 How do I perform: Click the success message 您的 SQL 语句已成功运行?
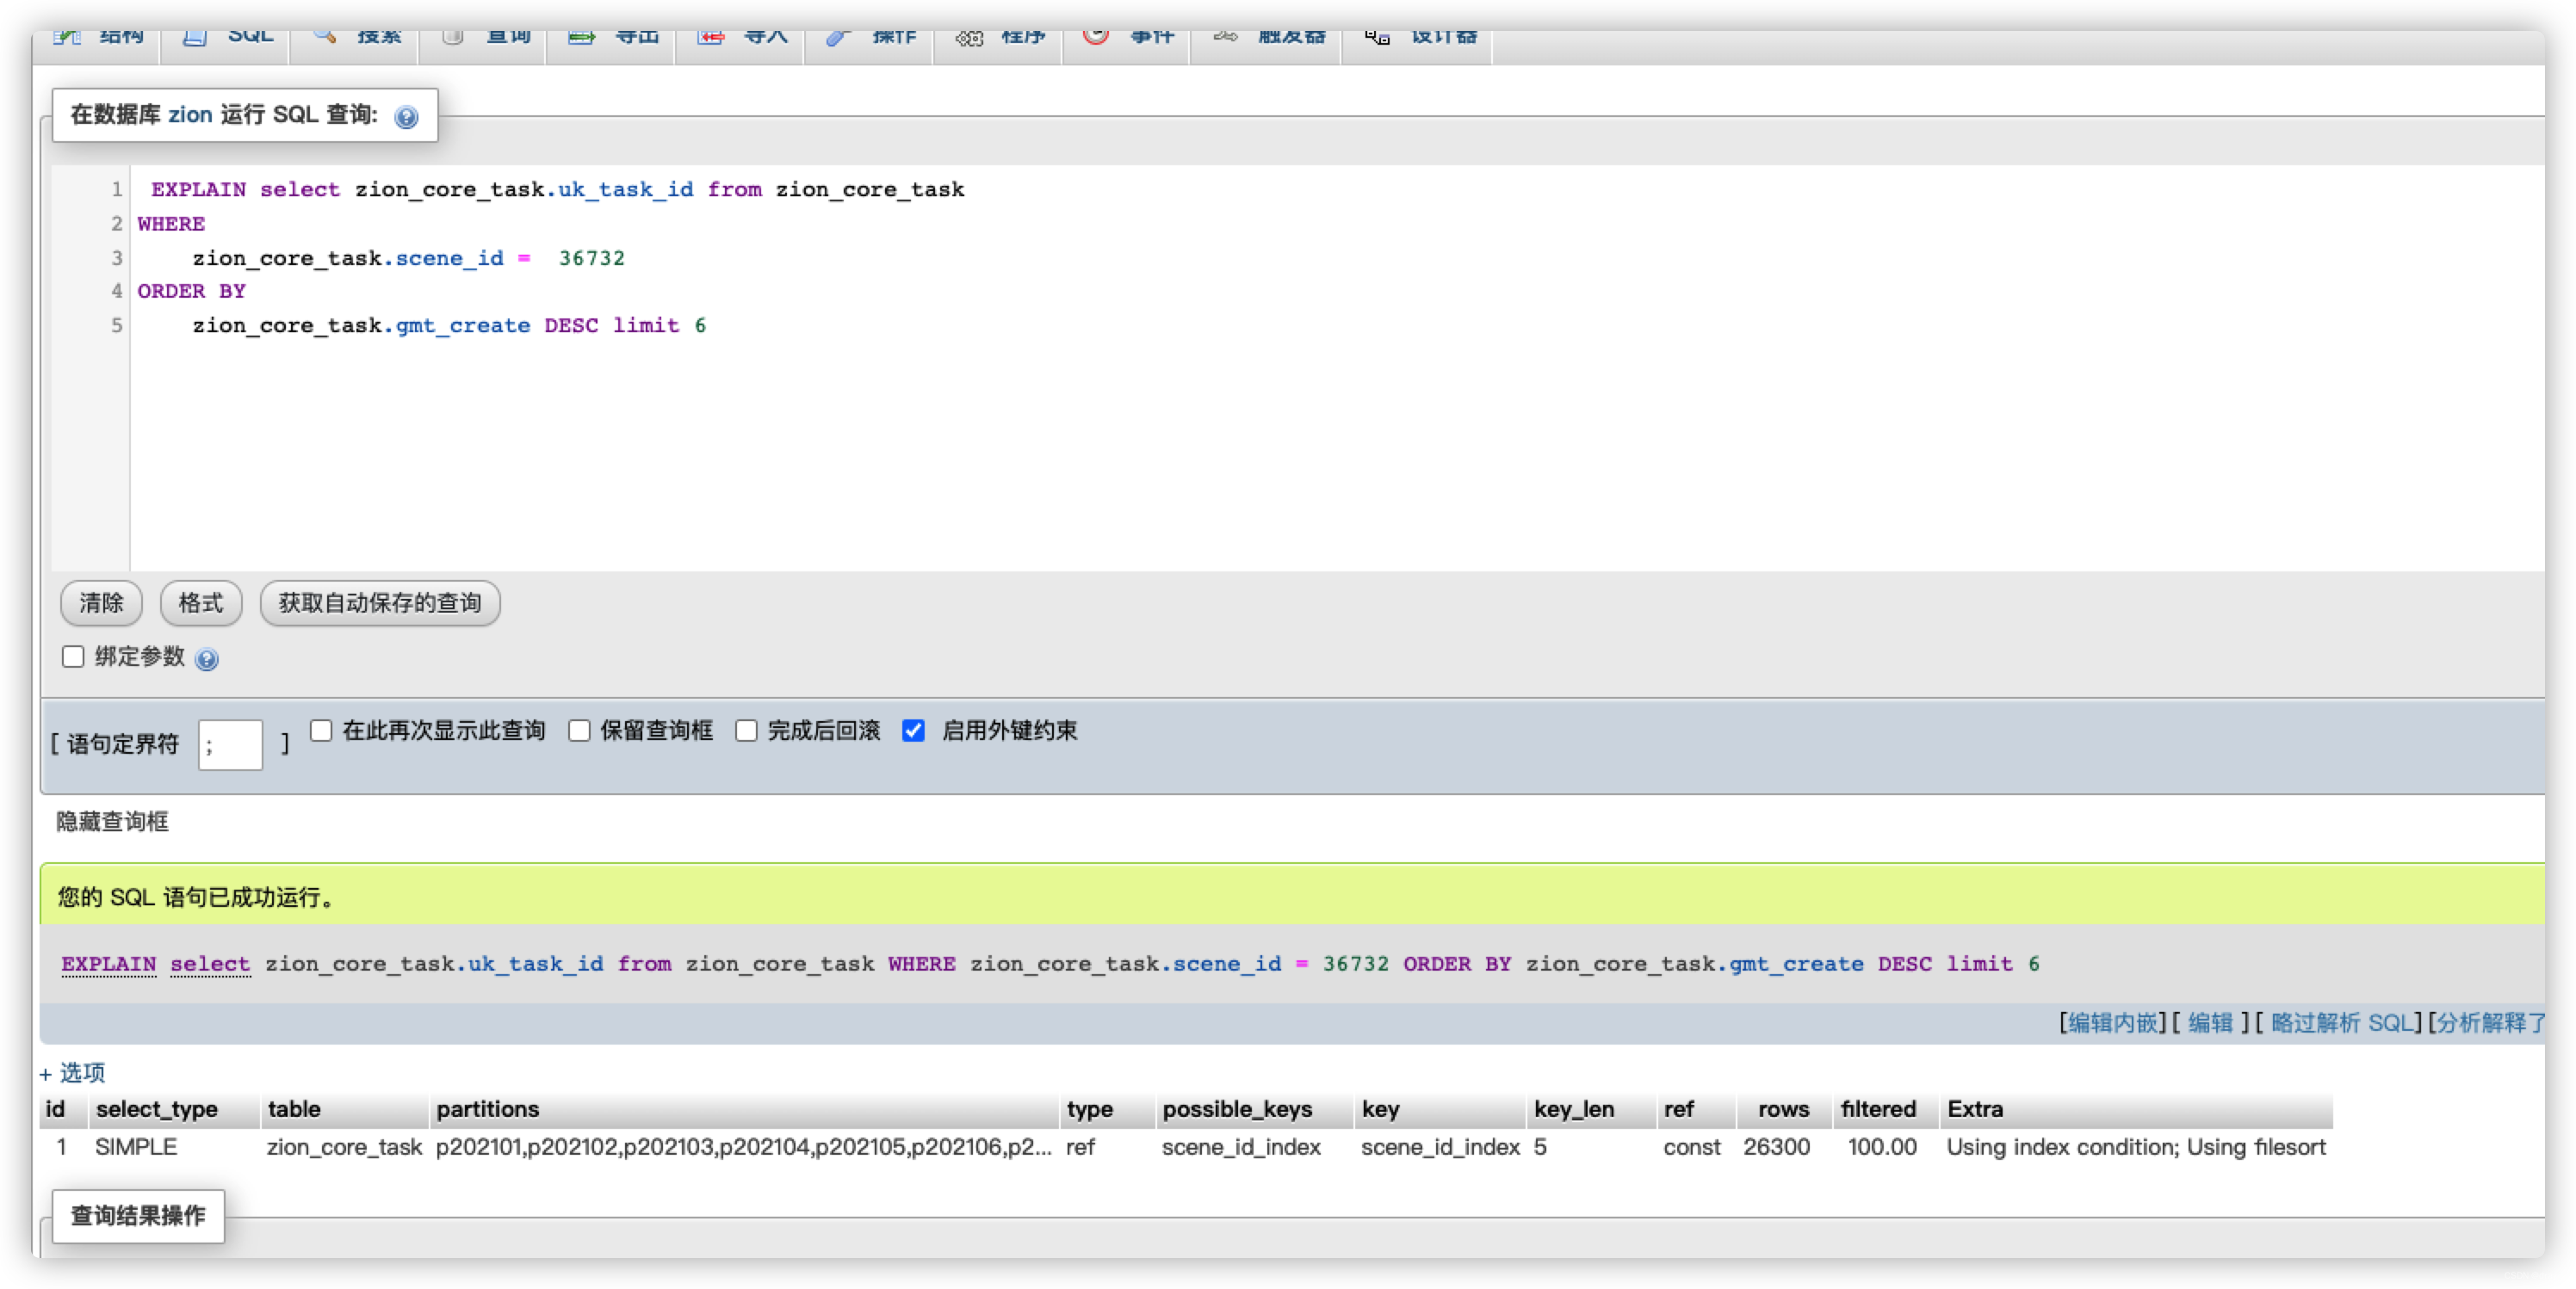click(x=196, y=897)
